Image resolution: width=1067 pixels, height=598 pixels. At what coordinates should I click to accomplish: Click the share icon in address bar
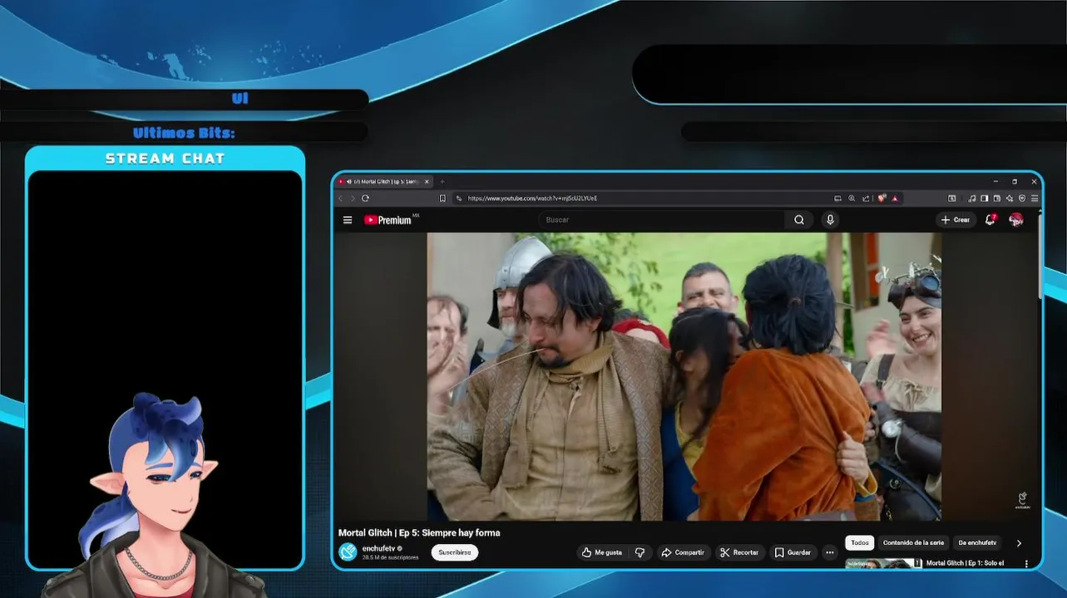point(866,199)
